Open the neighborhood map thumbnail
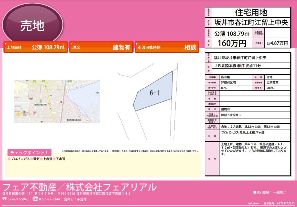Viewport: 297px width, 207px height. [x=57, y=101]
